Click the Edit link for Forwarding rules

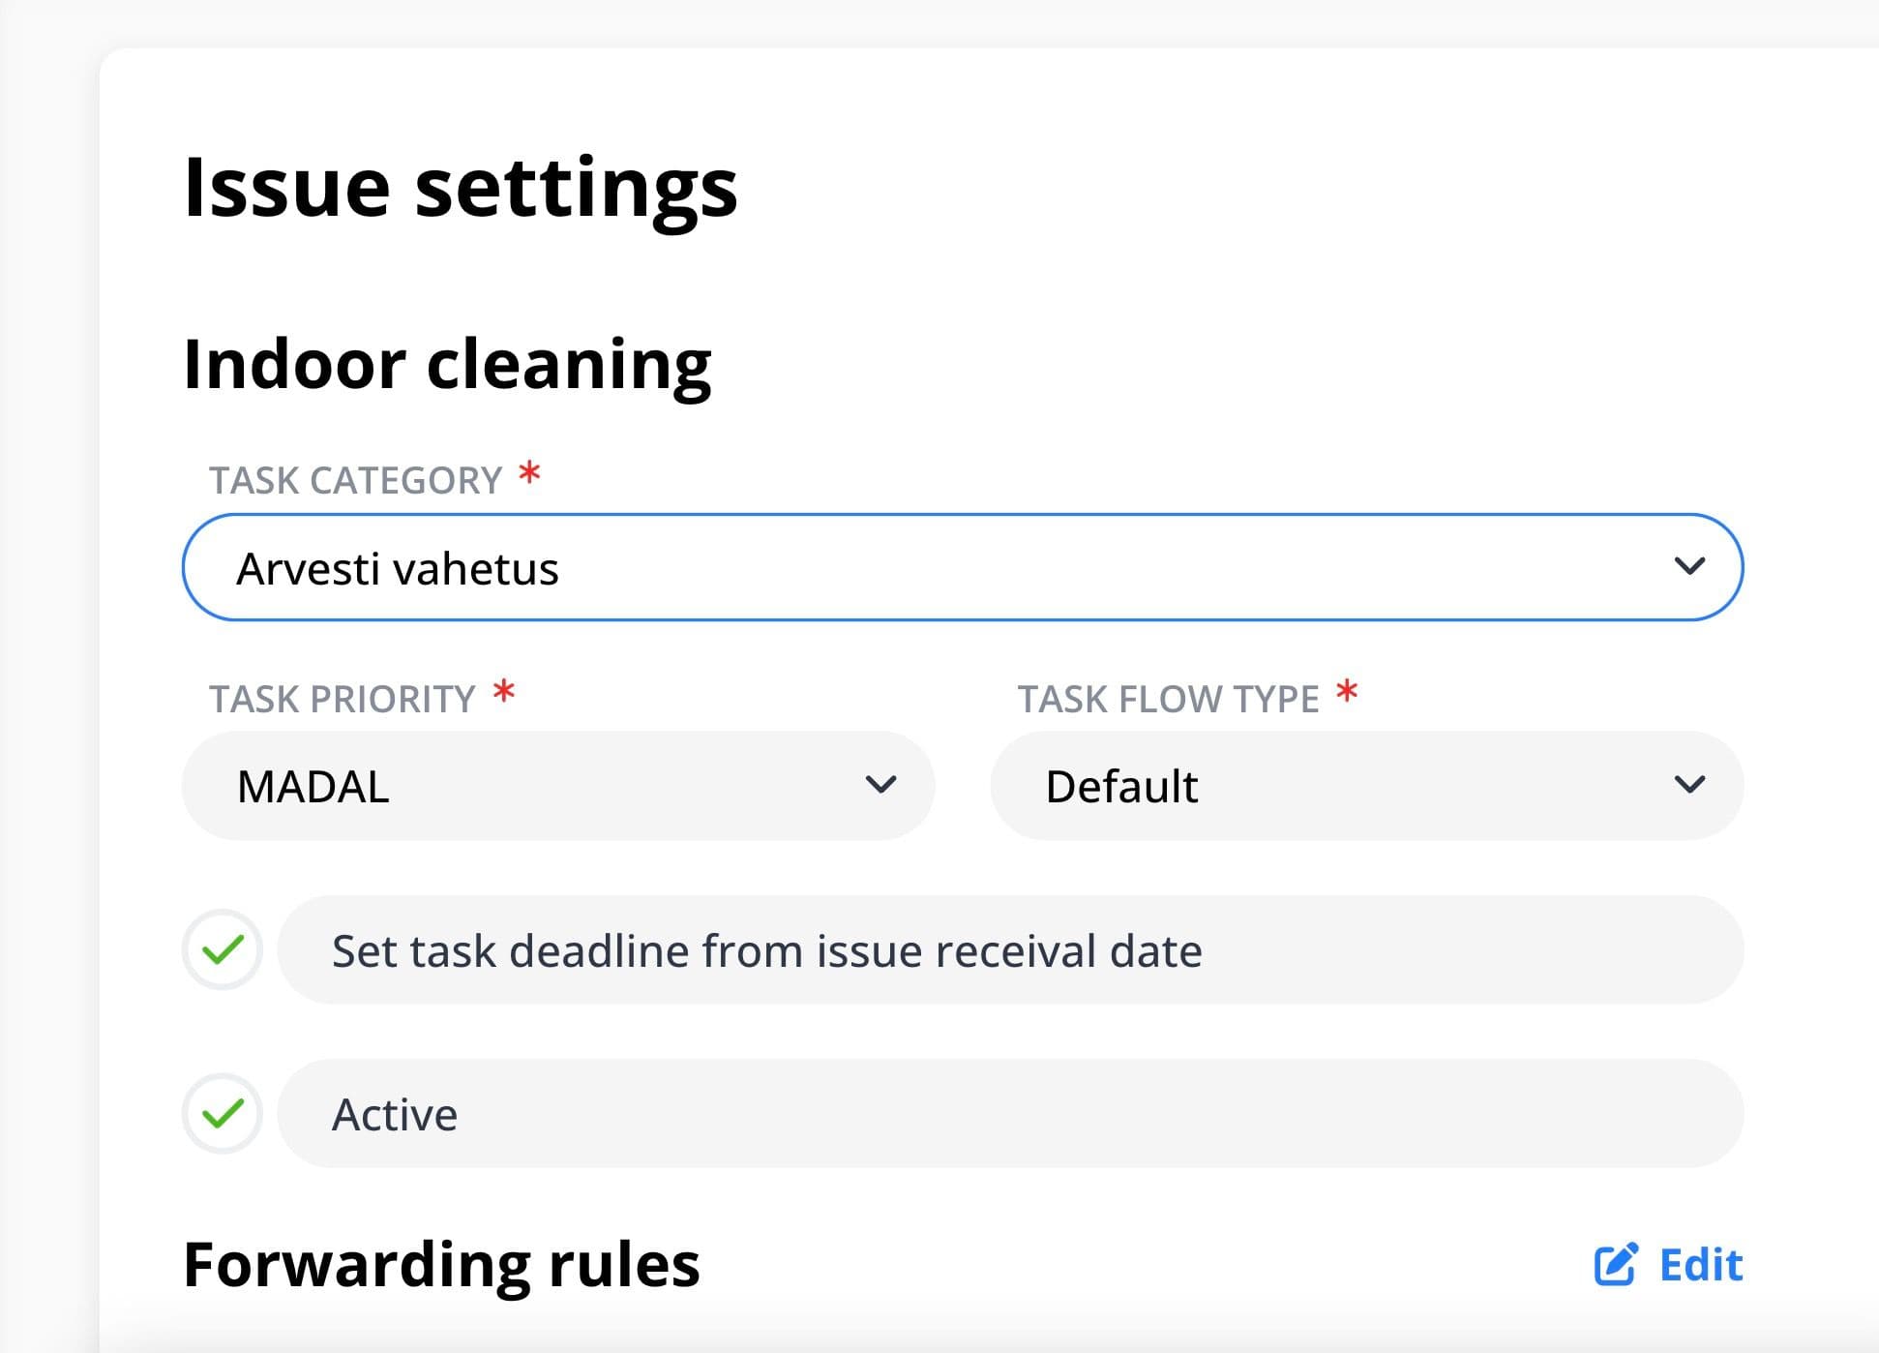click(x=1669, y=1264)
